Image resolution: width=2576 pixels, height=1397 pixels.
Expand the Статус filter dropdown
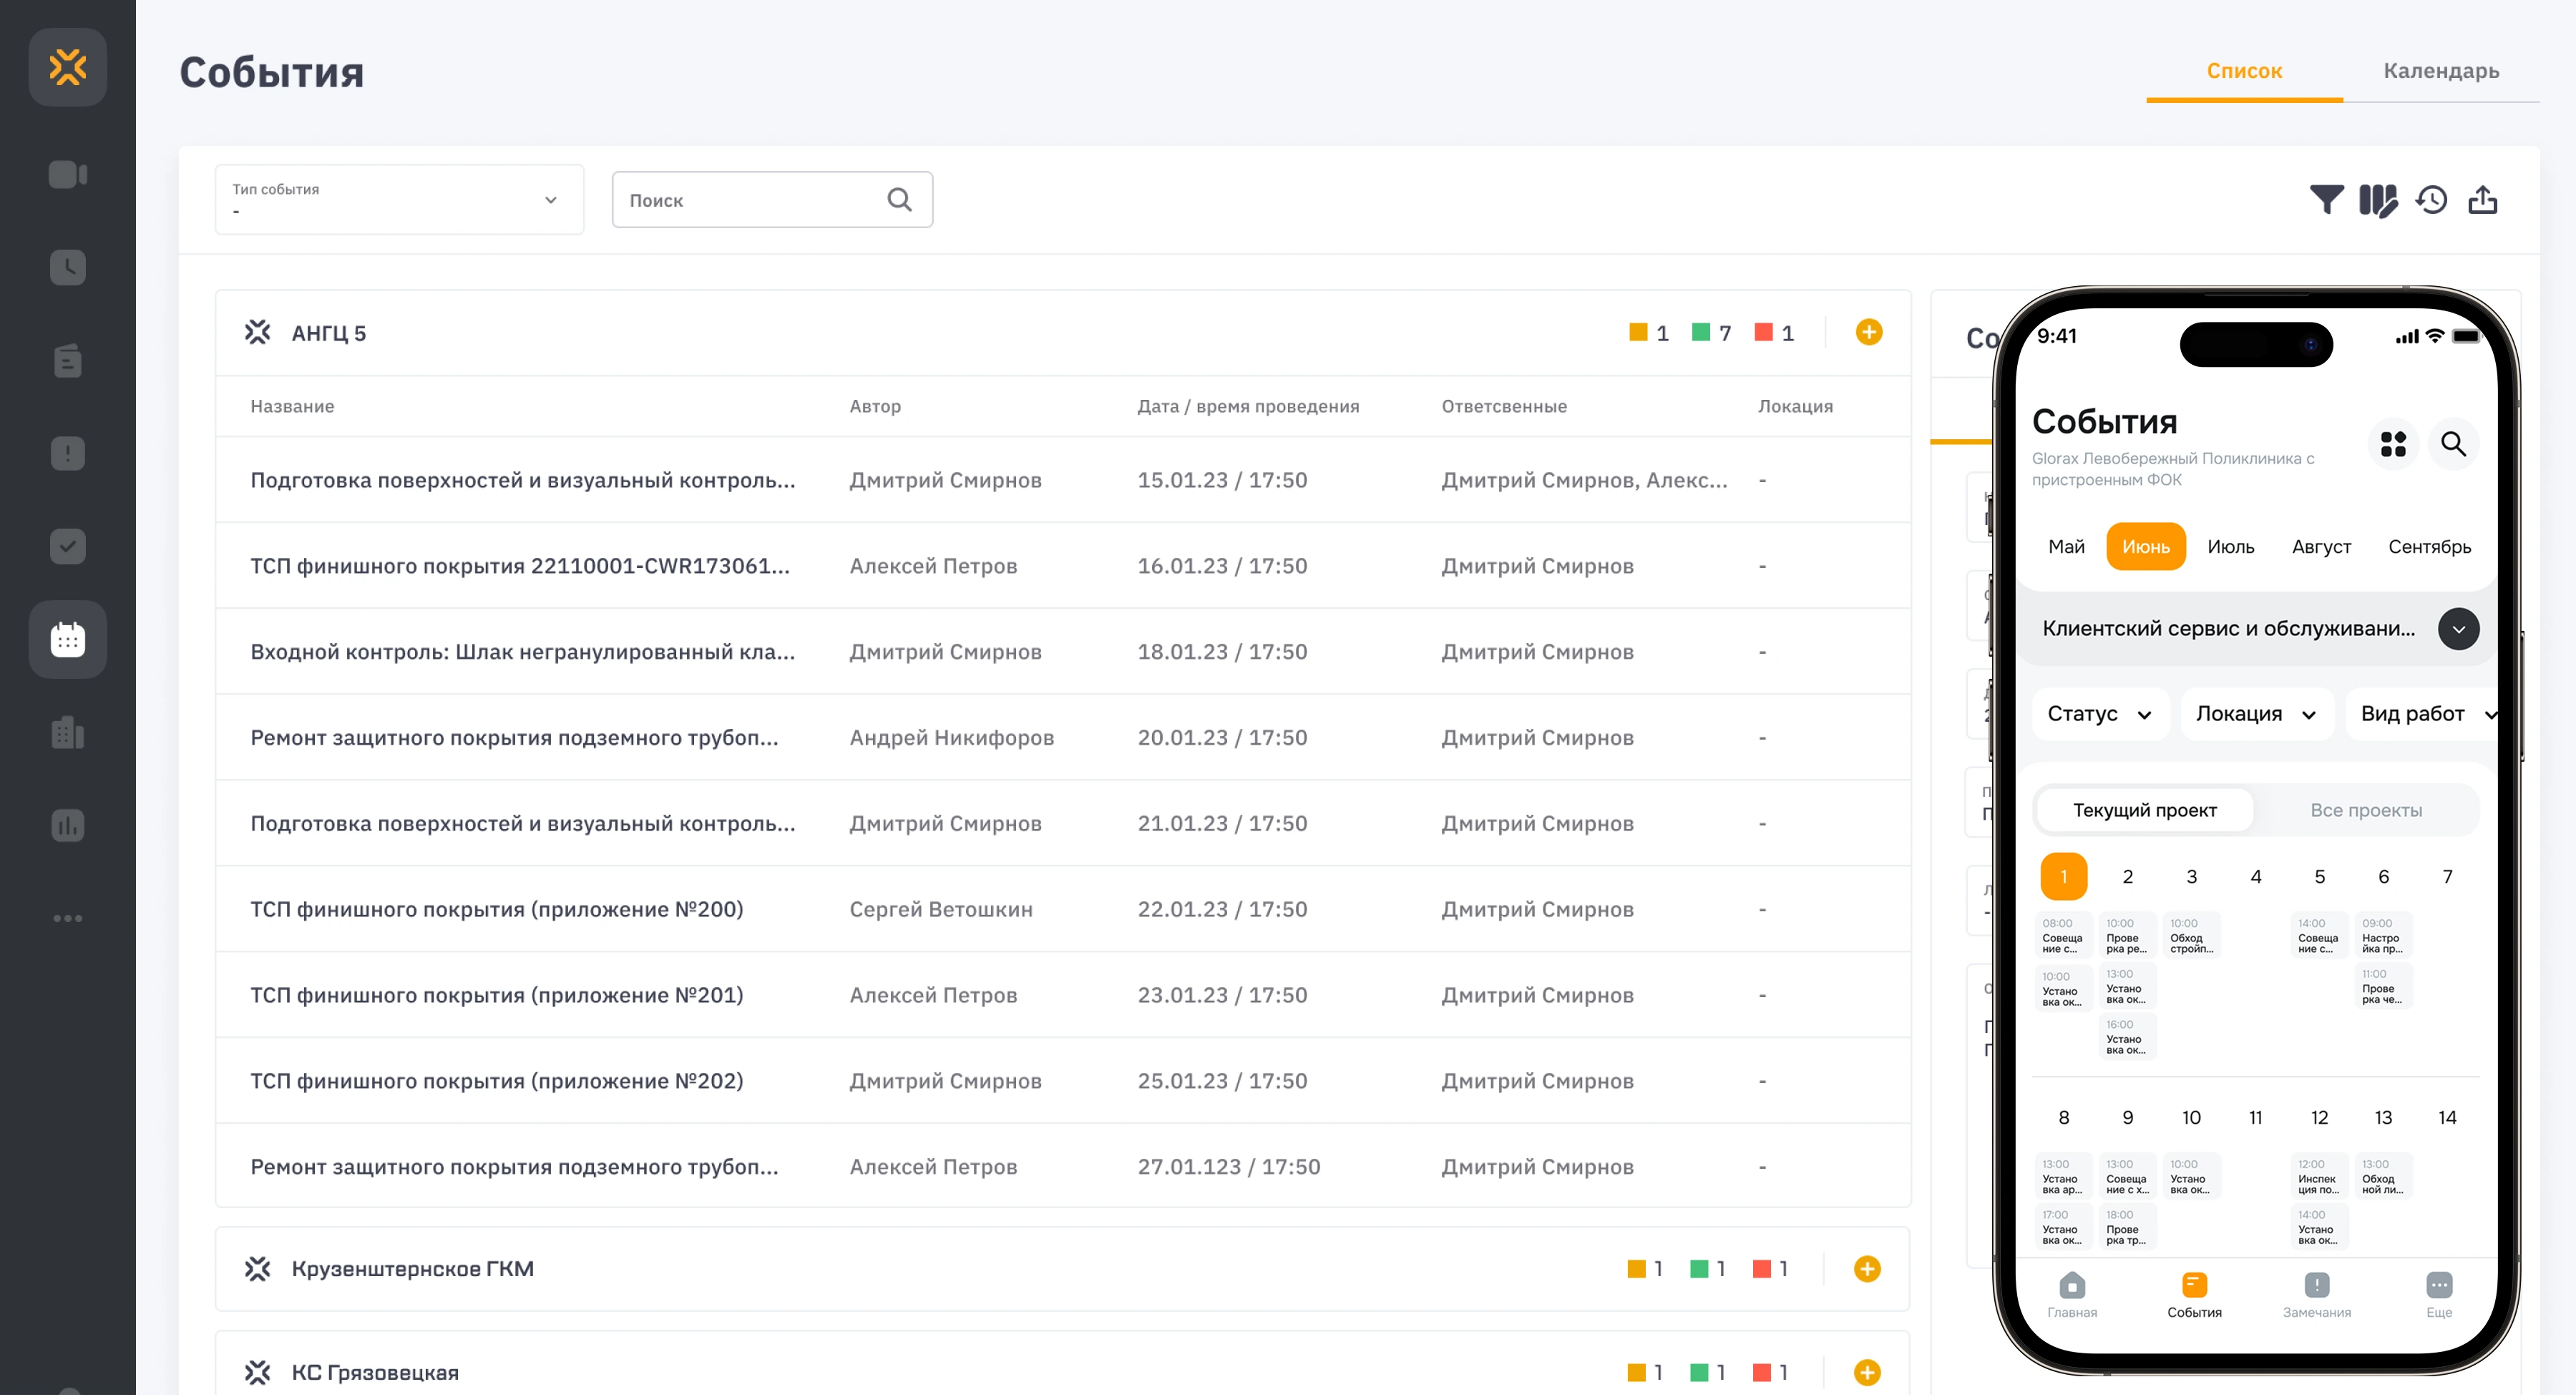pyautogui.click(x=2099, y=713)
